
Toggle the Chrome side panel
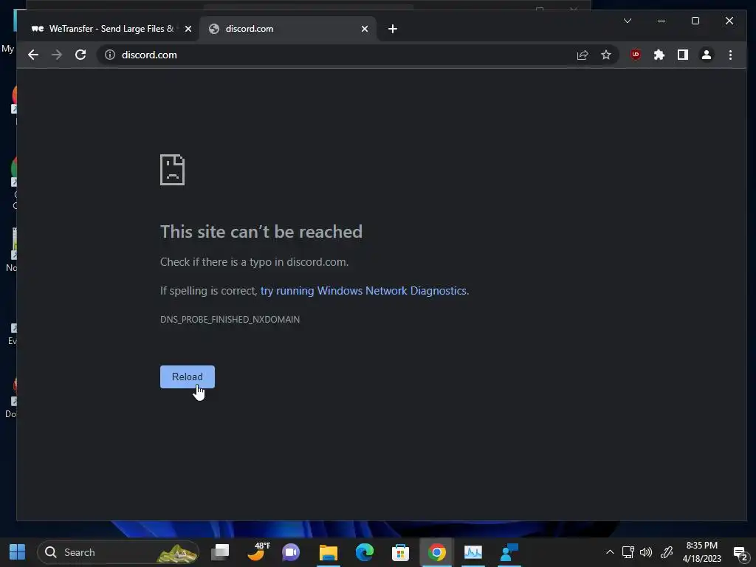(x=683, y=55)
